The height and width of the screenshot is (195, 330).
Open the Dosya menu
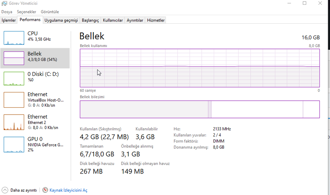(x=7, y=12)
